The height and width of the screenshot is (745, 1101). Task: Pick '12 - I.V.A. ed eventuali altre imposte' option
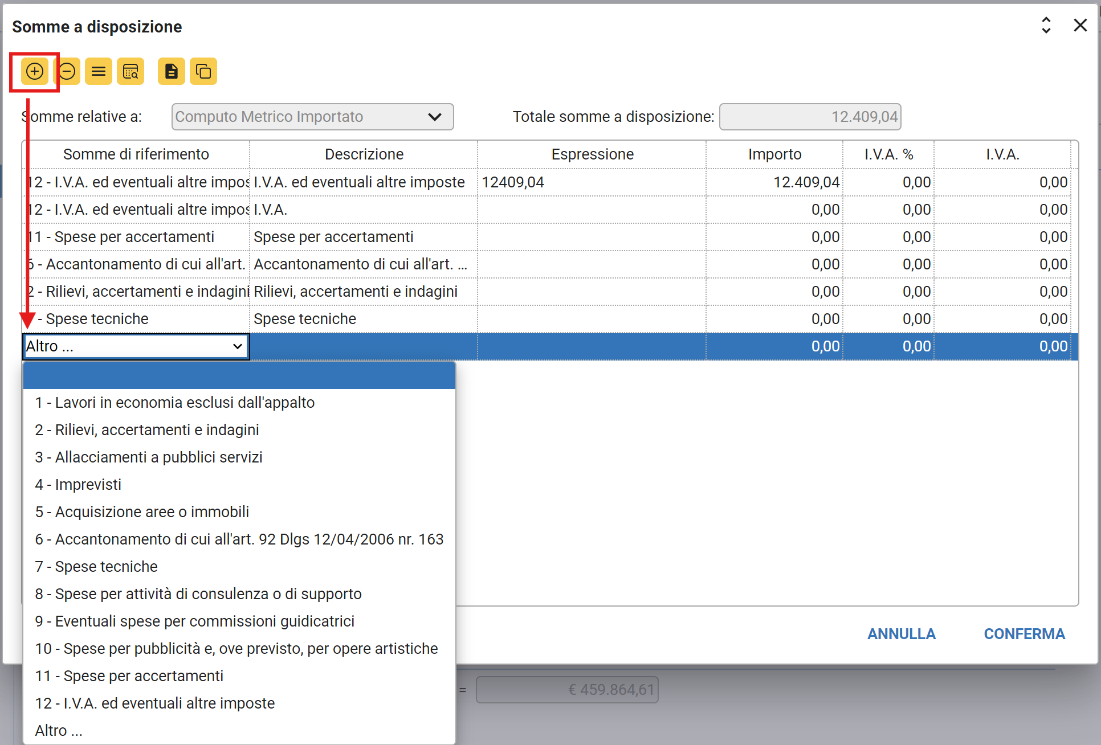(x=155, y=703)
